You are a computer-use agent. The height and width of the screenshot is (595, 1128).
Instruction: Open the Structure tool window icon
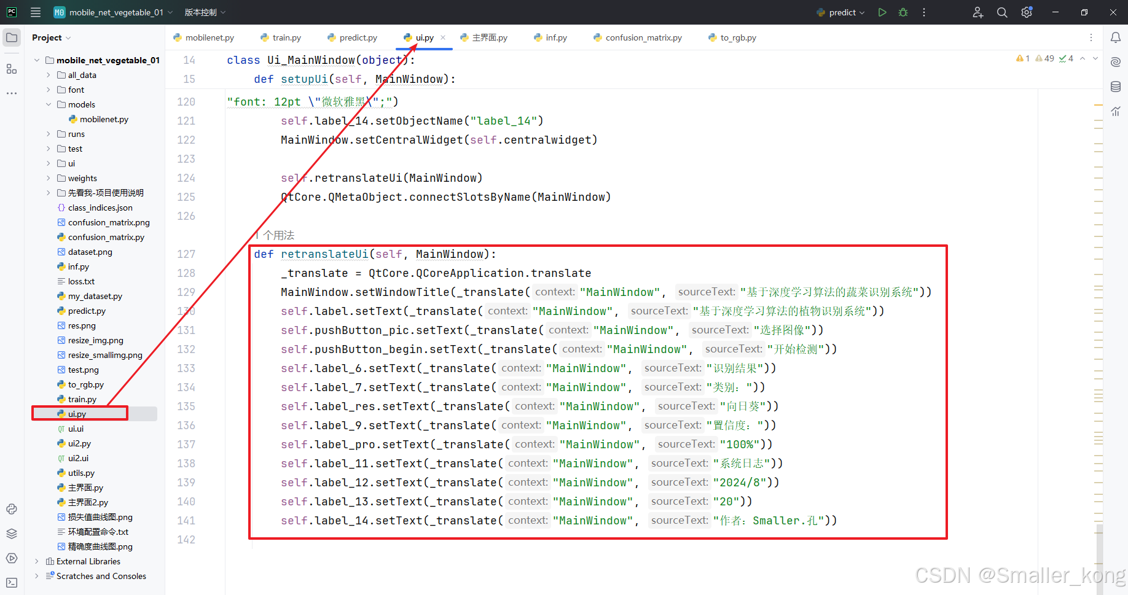coord(12,69)
